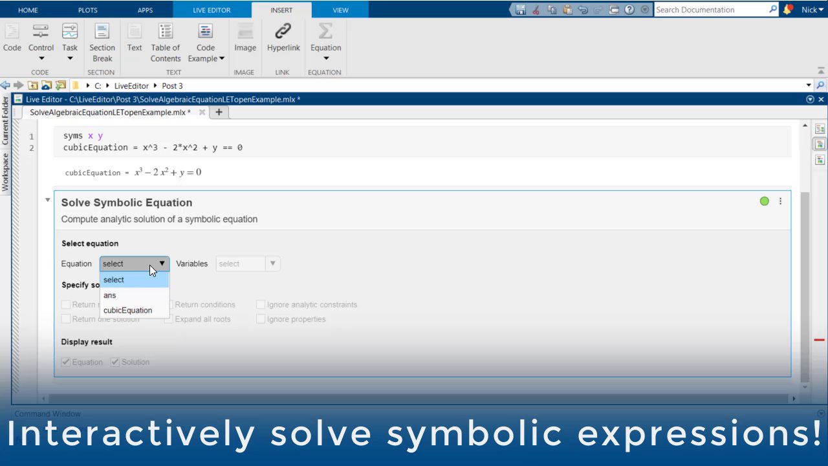Click the Undo arrow icon
This screenshot has width=828, height=466.
click(582, 9)
